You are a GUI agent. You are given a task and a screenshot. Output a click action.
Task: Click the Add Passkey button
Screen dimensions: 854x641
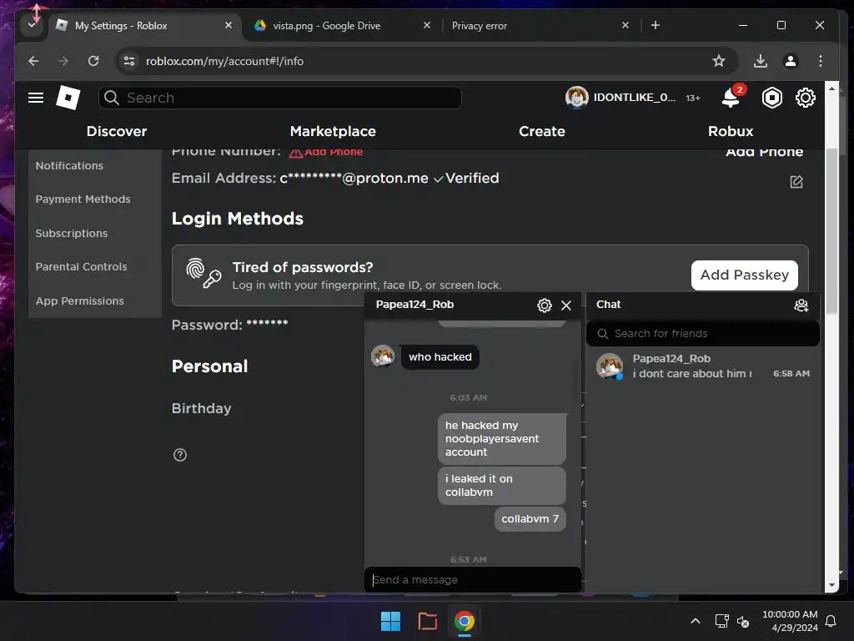[744, 275]
